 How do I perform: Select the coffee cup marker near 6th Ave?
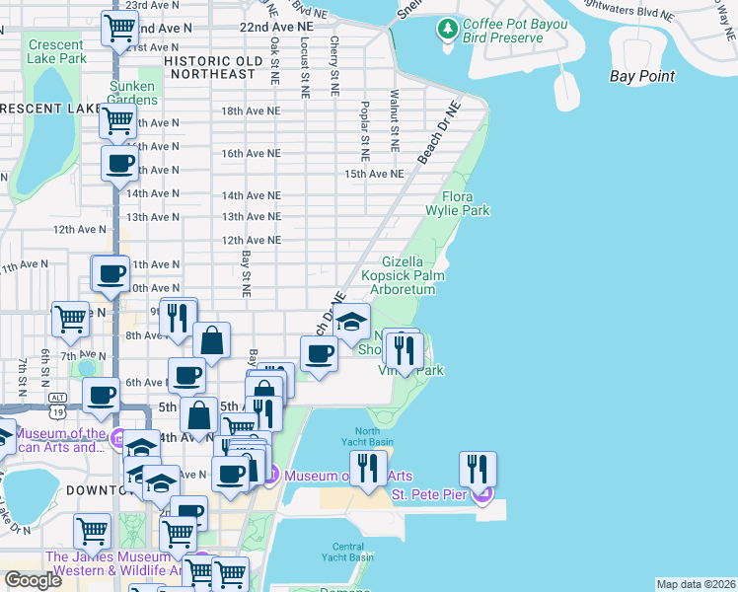[x=186, y=379]
